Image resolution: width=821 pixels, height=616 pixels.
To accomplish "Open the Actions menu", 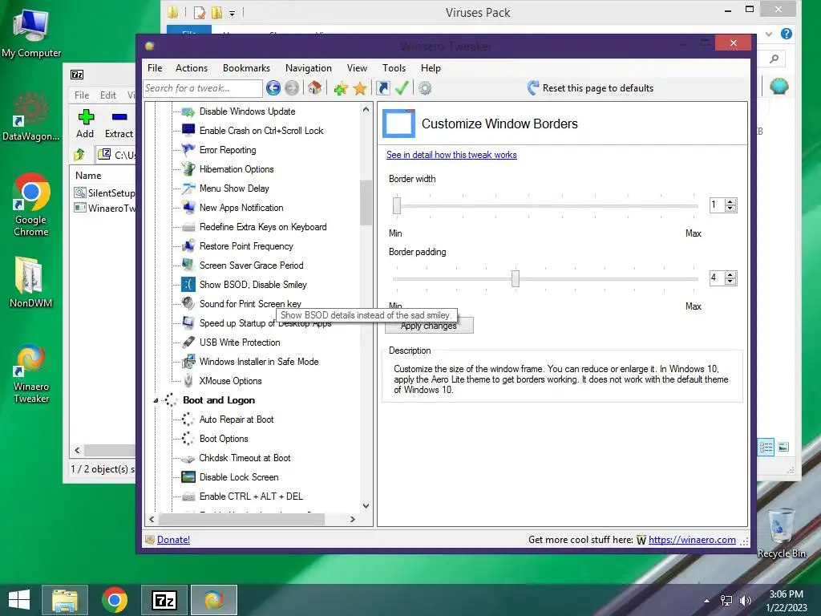I will (x=192, y=68).
